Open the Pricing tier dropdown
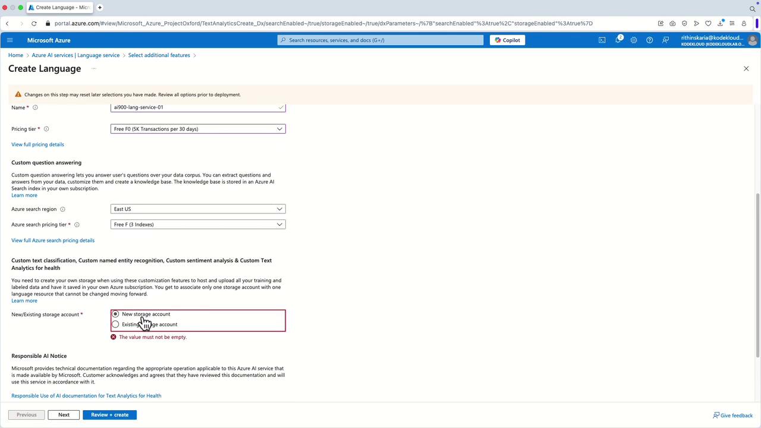Screen dimensions: 761x428 point(198,129)
